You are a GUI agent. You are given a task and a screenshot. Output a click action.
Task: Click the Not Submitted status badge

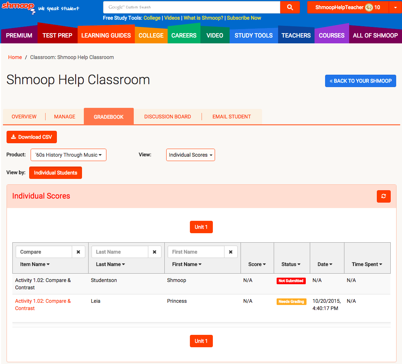click(291, 281)
